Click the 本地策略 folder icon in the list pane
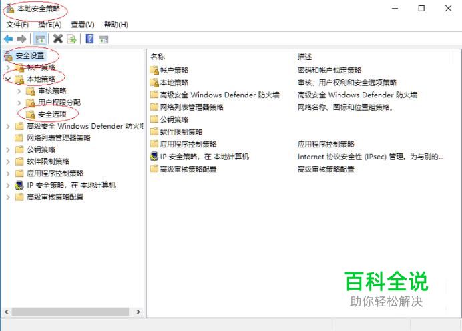 [x=154, y=83]
